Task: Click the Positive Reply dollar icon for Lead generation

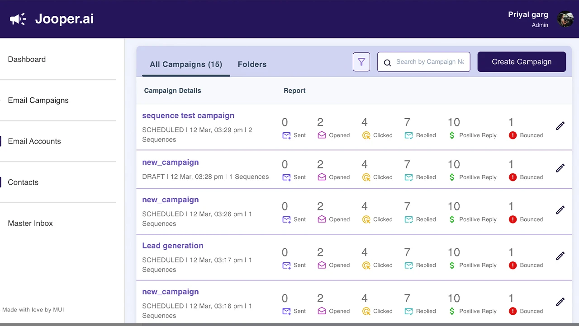Action: 452,265
